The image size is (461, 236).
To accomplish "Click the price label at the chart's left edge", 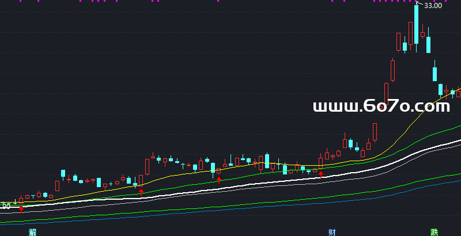I will click(5, 205).
